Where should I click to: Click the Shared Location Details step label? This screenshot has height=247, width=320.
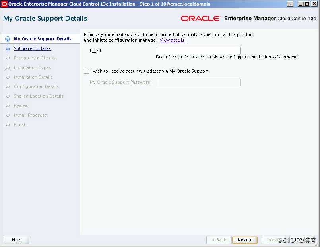(39, 96)
